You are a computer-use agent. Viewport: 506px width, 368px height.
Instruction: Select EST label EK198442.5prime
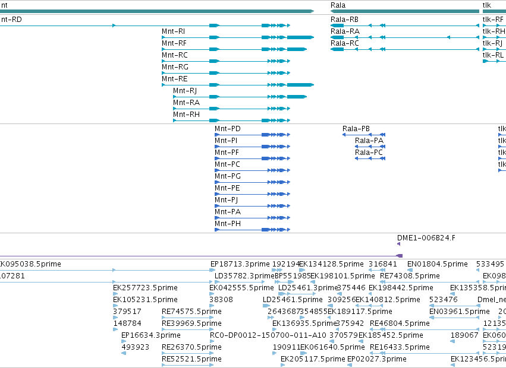click(x=401, y=288)
